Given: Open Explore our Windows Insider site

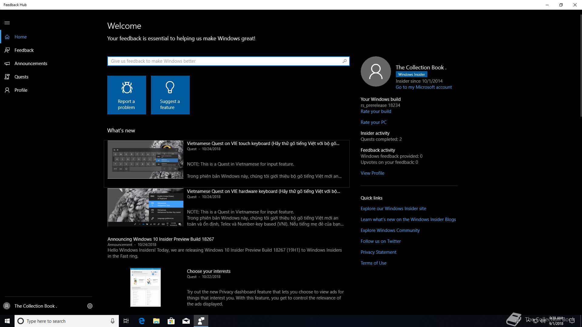Looking at the screenshot, I should click(393, 209).
